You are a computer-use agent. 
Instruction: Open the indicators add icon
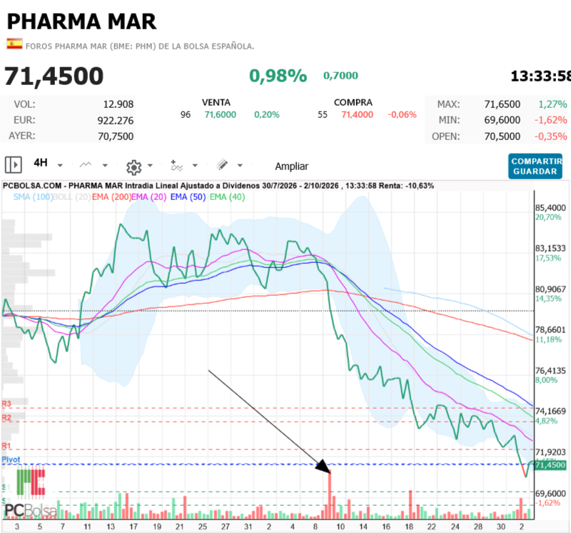point(176,165)
